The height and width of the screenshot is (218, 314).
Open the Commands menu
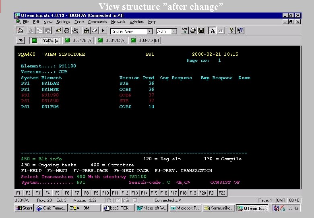pos(97,22)
